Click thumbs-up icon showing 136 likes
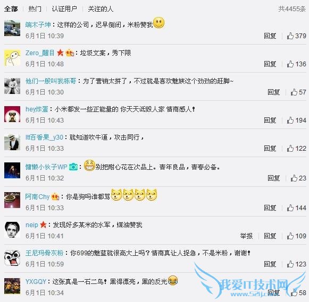 click(x=290, y=64)
